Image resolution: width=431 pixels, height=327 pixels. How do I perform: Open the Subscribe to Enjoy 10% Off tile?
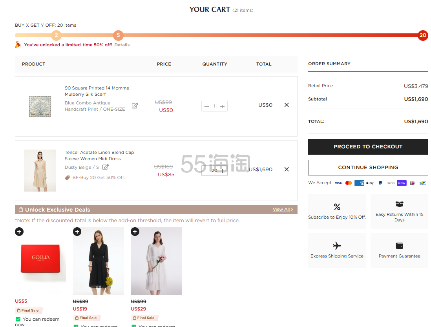pyautogui.click(x=337, y=212)
